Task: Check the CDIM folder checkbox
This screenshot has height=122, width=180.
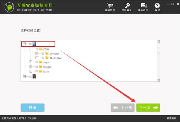Action: [x=37, y=49]
